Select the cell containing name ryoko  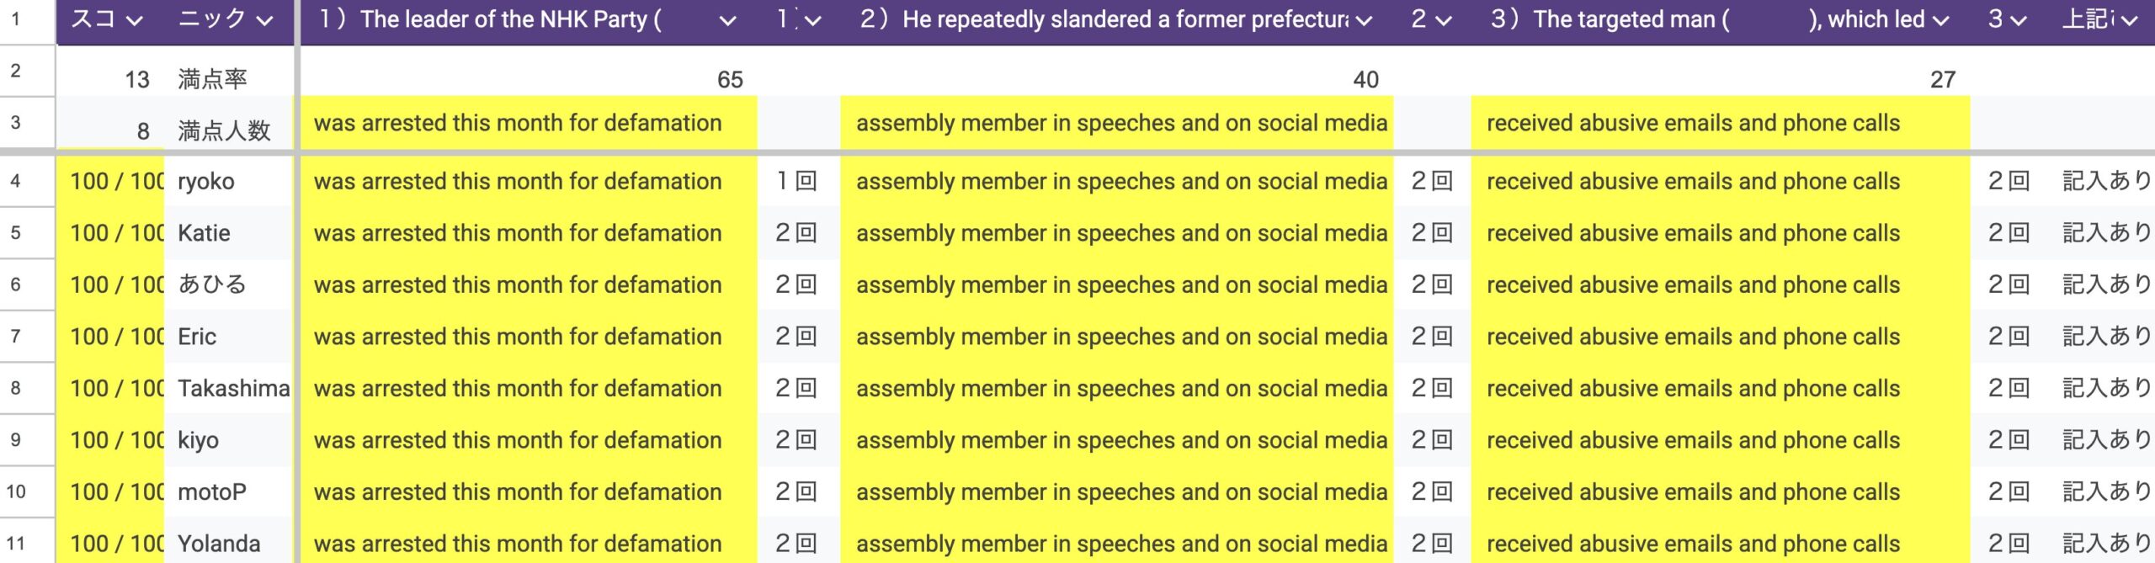[x=227, y=181]
